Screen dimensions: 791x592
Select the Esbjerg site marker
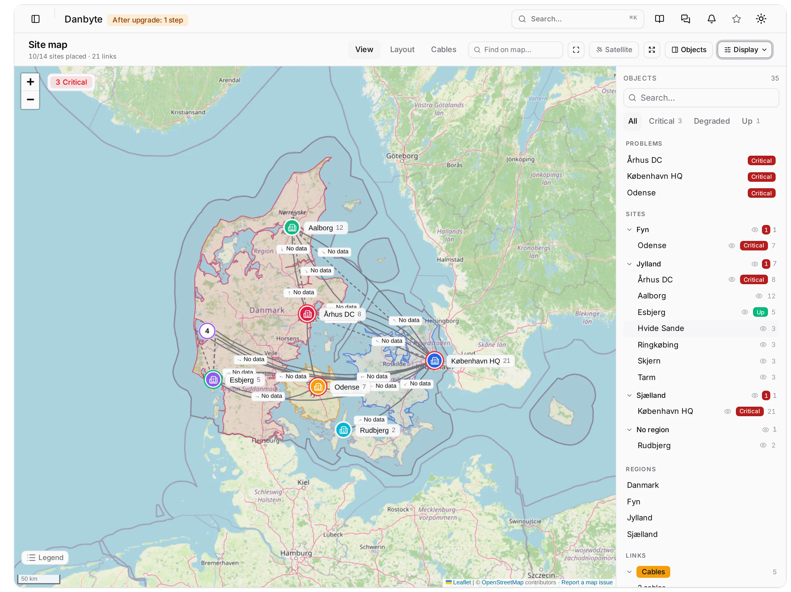213,379
